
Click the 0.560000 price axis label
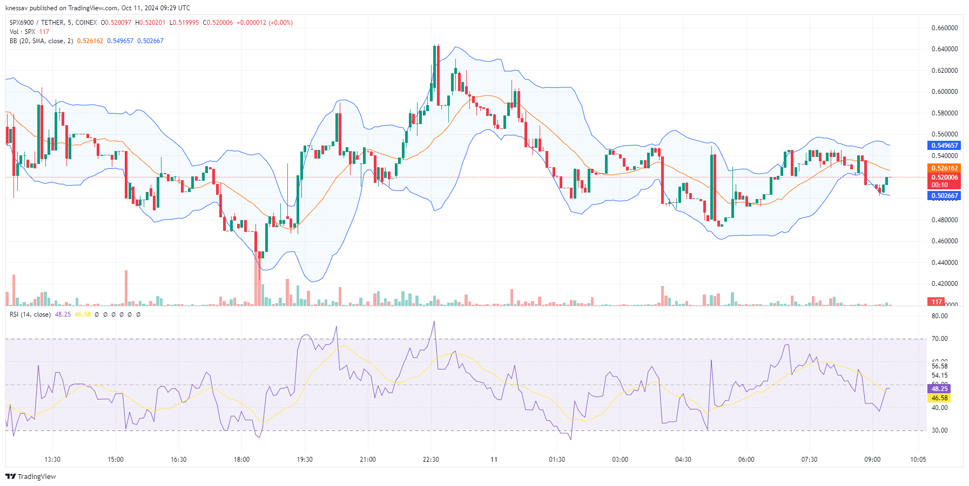point(945,134)
